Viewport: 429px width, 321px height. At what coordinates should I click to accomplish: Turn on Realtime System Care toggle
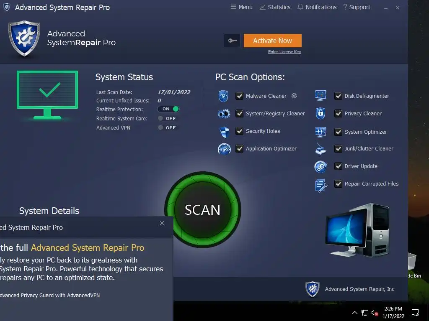click(x=168, y=118)
